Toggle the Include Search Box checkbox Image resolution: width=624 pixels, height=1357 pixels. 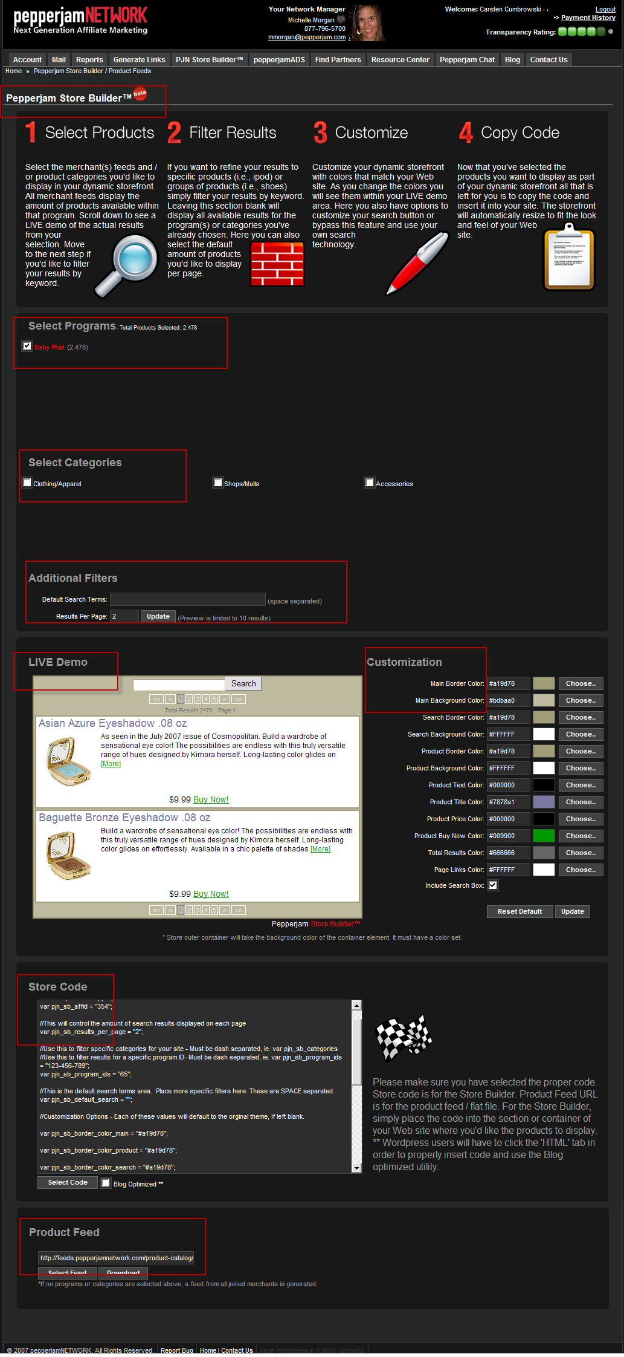(493, 885)
